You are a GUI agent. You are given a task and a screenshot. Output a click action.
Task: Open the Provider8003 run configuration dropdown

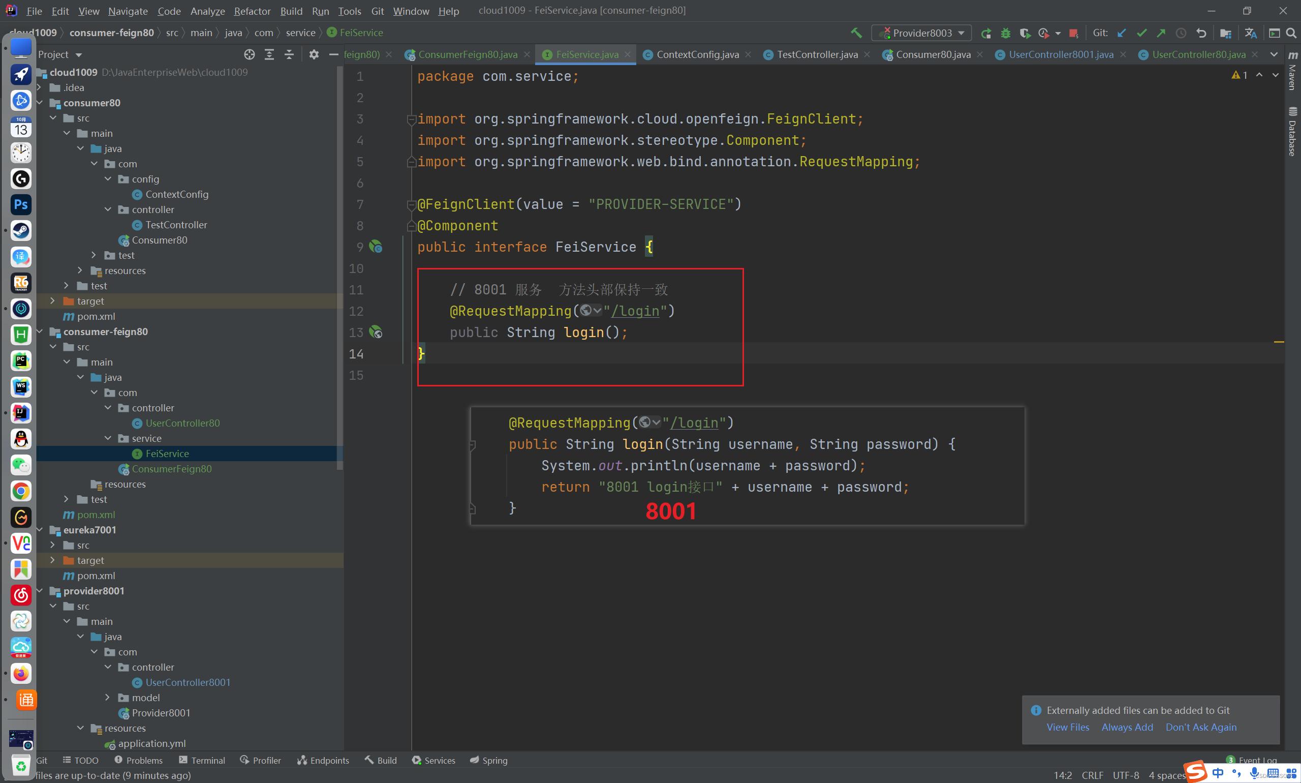(923, 33)
